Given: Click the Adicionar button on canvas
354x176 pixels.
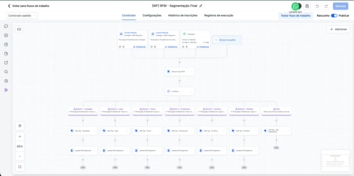Looking at the screenshot, I should click(x=338, y=29).
